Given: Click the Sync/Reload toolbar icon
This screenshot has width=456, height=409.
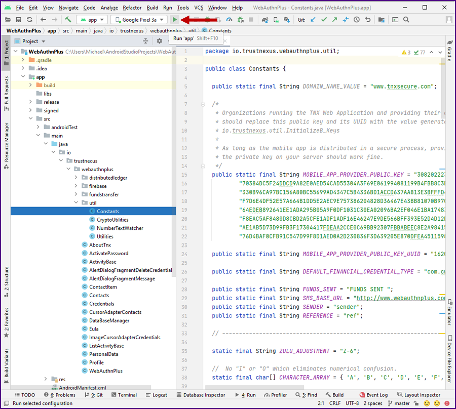Looking at the screenshot, I should pos(29,20).
